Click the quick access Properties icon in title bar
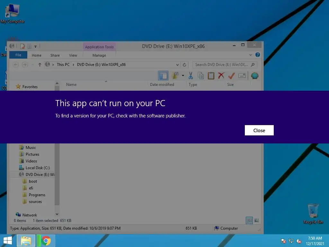Viewport: 329px width, 247px height. tap(22, 46)
